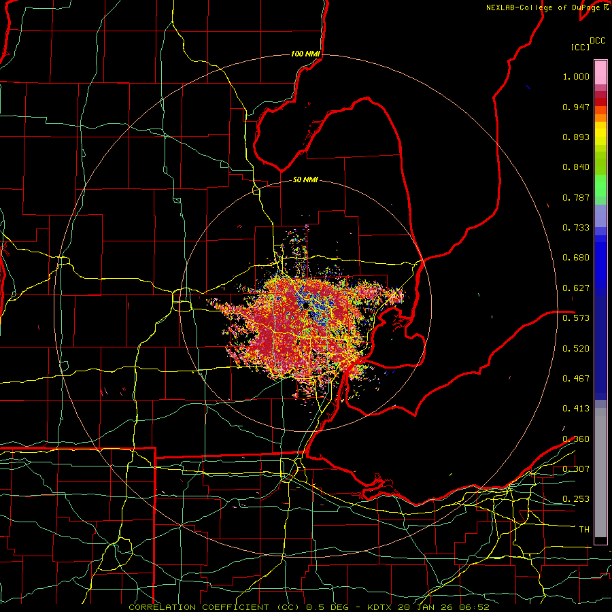This screenshot has width=612, height=612.
Task: Click the 0.253 legend value
Action: click(x=576, y=499)
